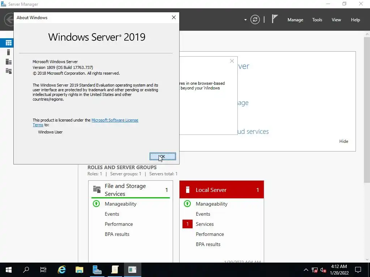This screenshot has width=370, height=277.
Task: Switch to the About Windows taskbar icon
Action: 132,269
